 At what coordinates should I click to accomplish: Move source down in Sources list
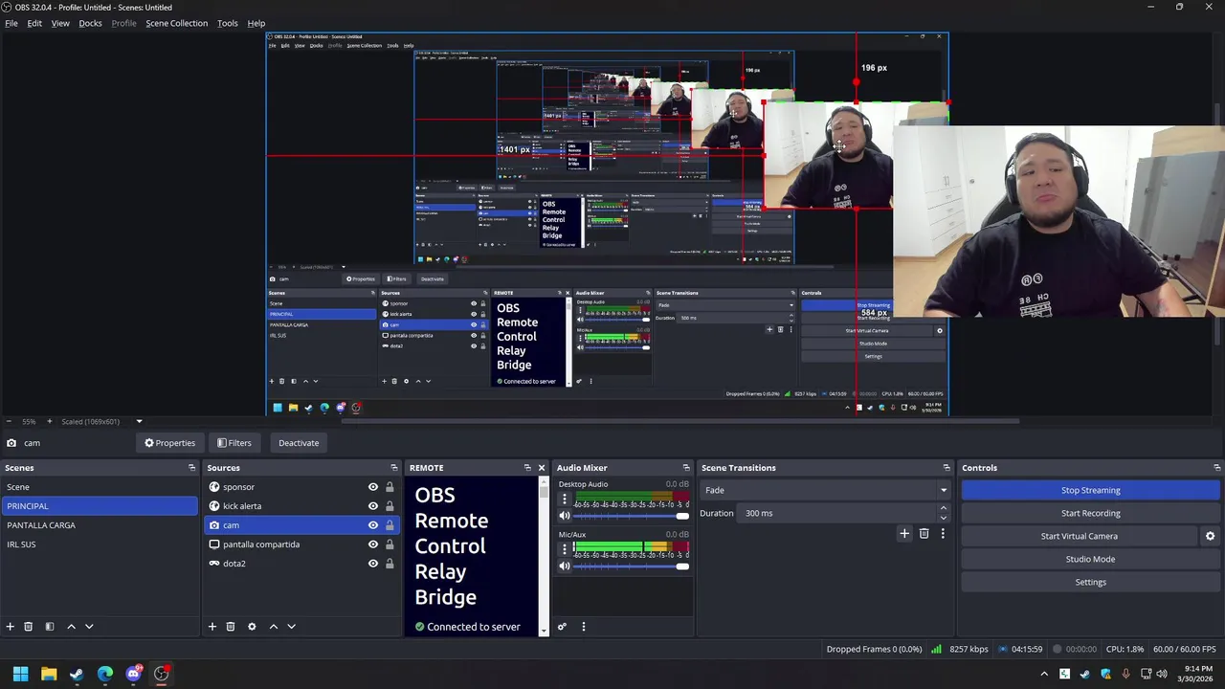pyautogui.click(x=291, y=626)
